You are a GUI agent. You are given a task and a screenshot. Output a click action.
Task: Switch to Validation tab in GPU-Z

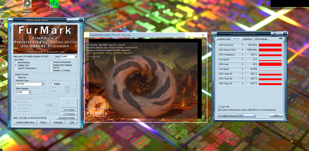247,39
